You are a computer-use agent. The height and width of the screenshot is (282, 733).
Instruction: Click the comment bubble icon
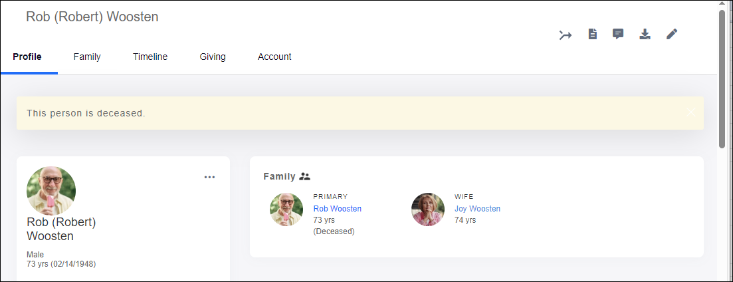618,34
